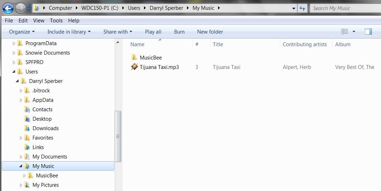Expand the ProgramData tree node
This screenshot has width=381, height=191.
coord(14,44)
